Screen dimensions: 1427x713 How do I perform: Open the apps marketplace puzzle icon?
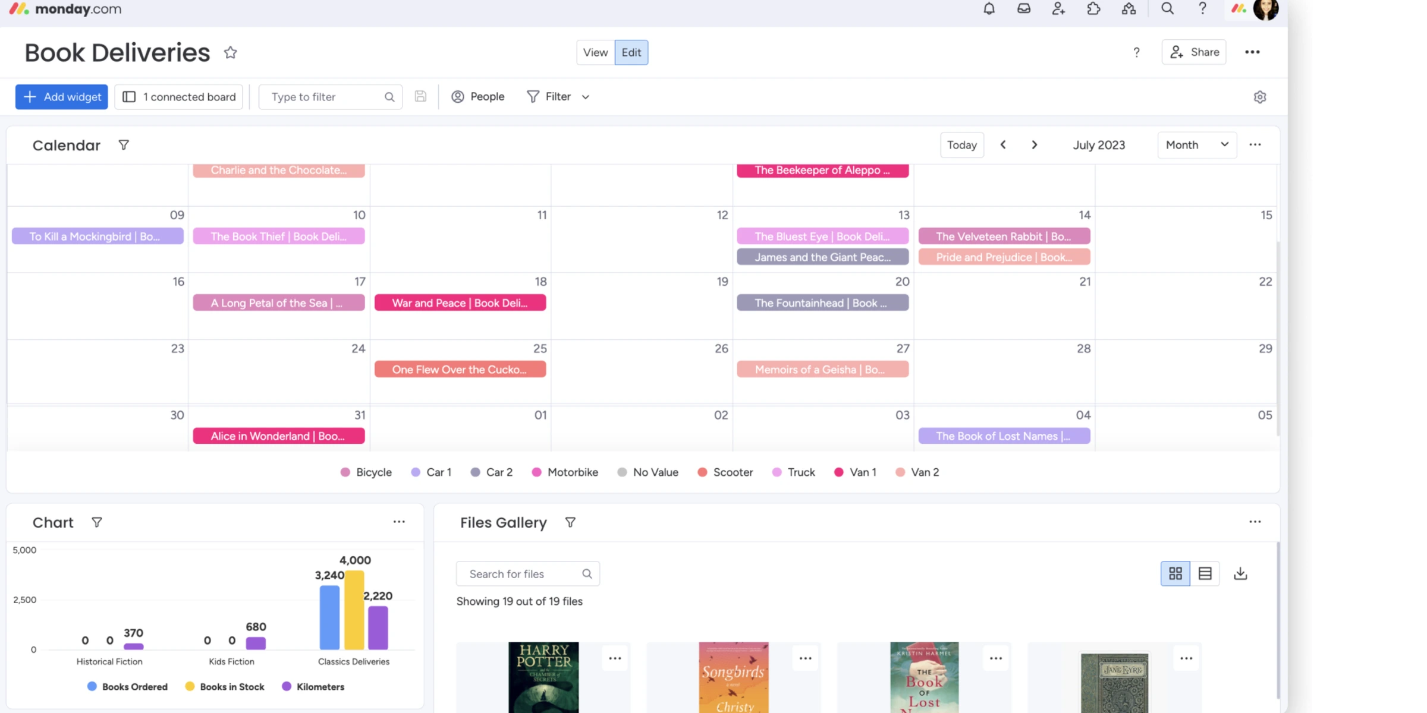[x=1093, y=9]
